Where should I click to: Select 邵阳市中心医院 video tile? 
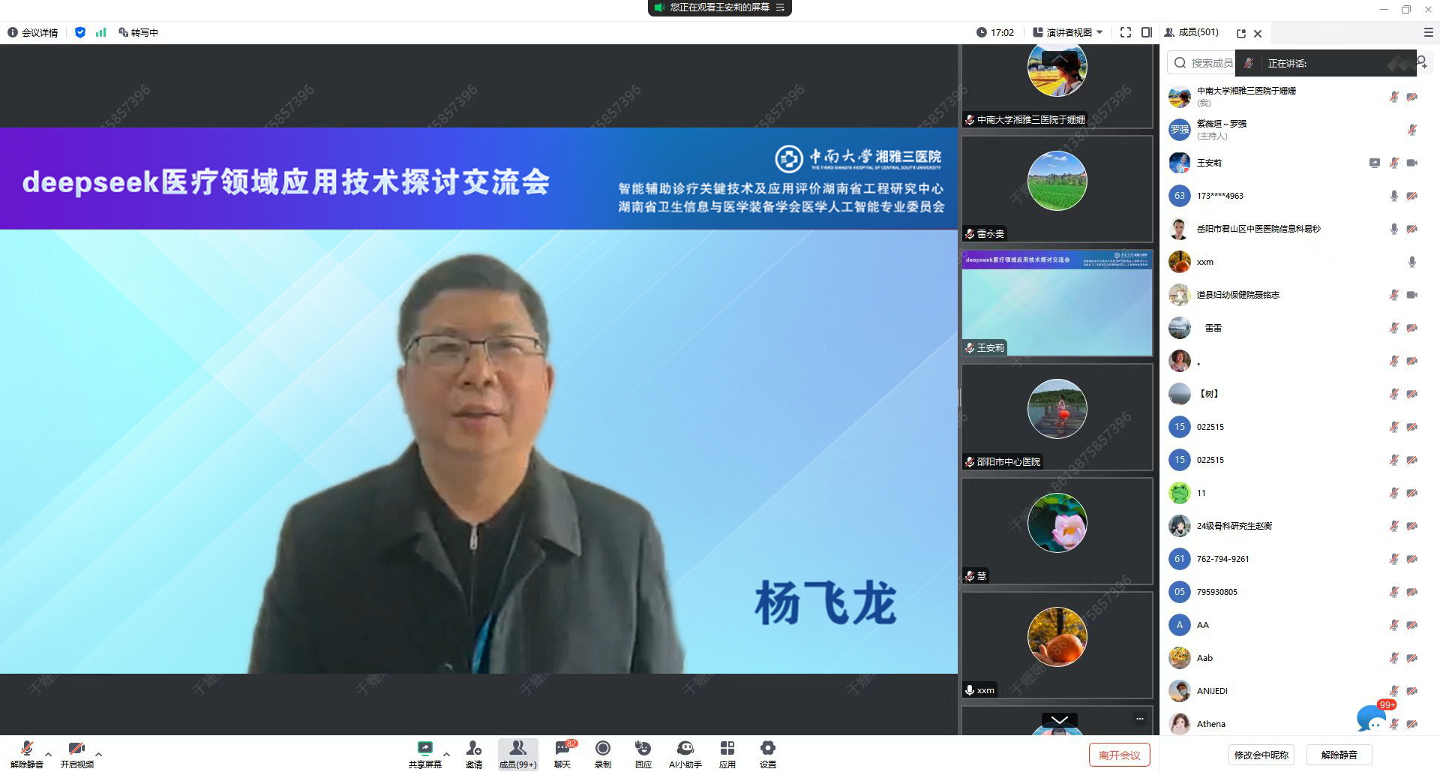[x=1057, y=417]
